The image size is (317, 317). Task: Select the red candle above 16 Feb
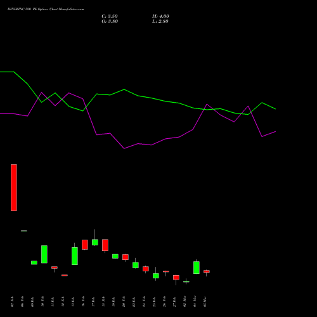(85, 245)
